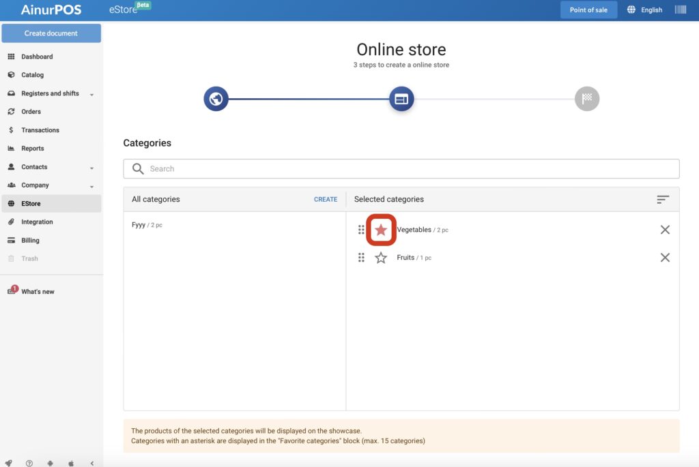Click the drag handle for Vegetables

[361, 230]
